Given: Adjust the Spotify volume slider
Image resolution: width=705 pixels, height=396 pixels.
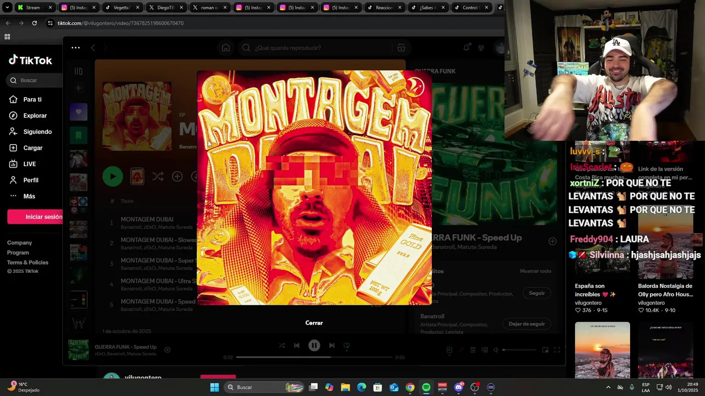Looking at the screenshot, I should click(x=519, y=350).
